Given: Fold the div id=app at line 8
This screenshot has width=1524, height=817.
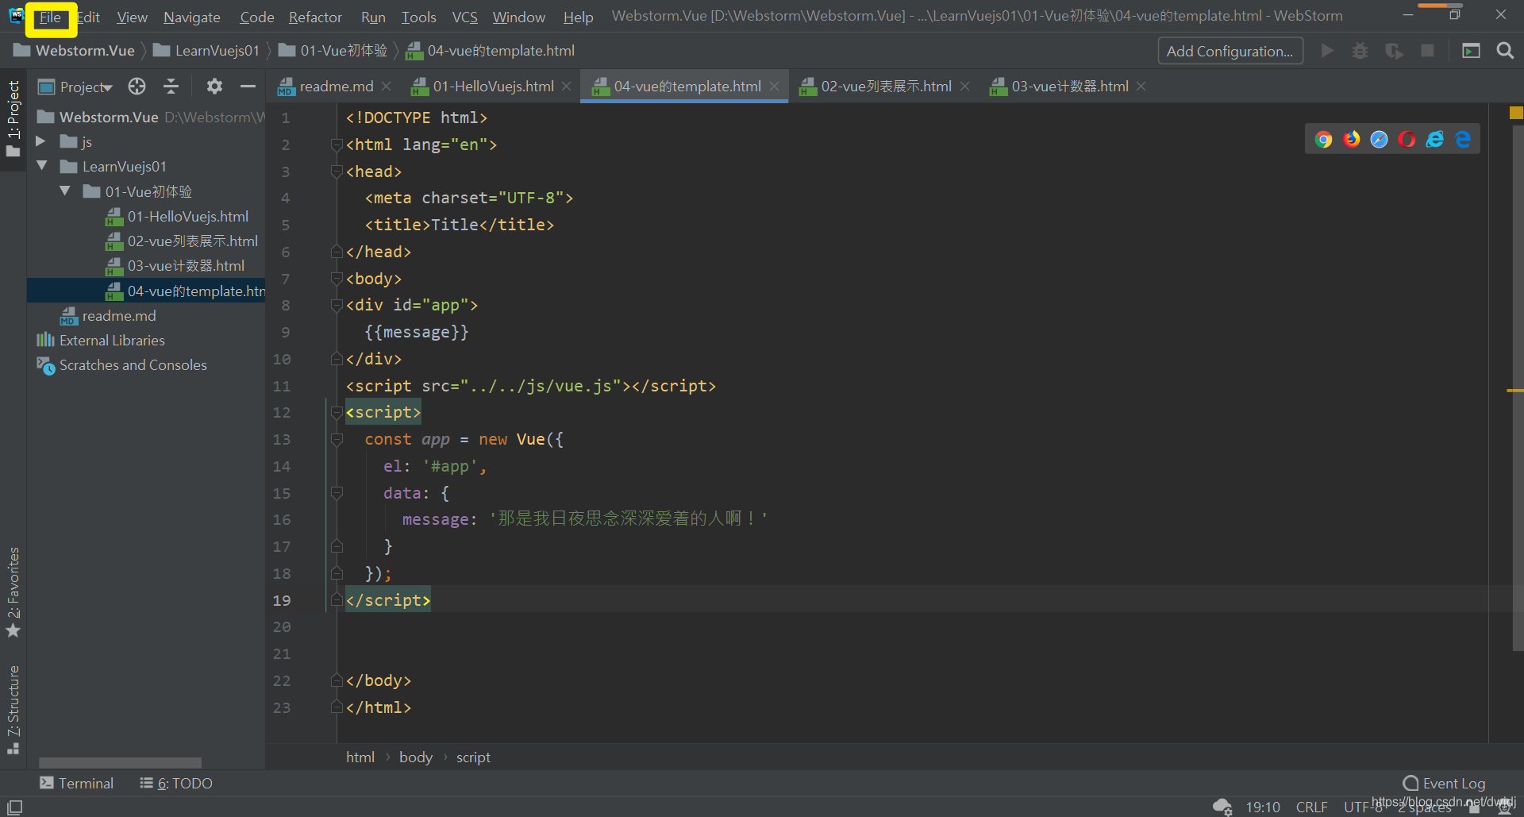Looking at the screenshot, I should pos(337,305).
